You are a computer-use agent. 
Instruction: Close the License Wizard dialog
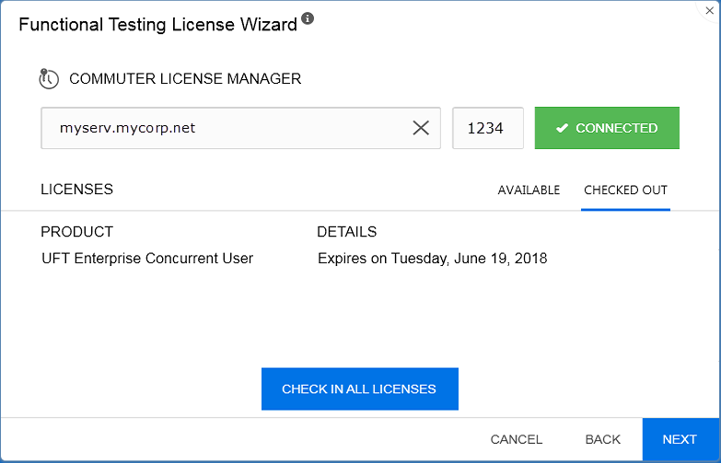pyautogui.click(x=711, y=9)
